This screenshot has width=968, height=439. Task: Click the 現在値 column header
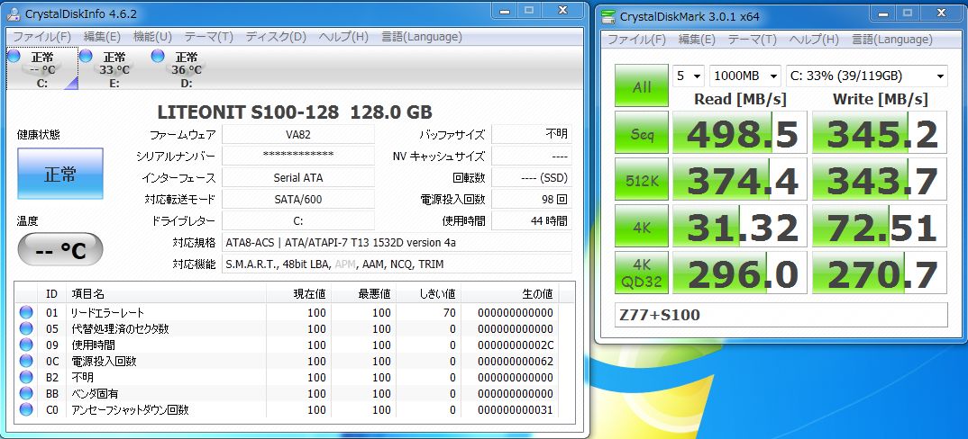pos(299,294)
